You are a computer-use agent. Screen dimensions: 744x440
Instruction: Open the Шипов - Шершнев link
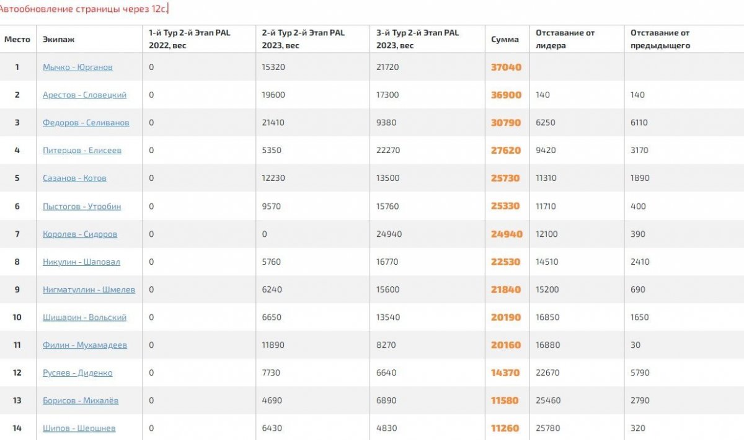coord(79,428)
